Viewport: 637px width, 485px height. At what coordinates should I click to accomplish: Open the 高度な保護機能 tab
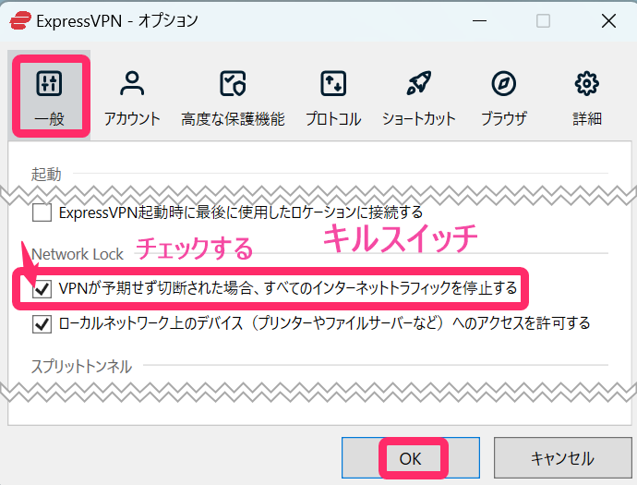[x=233, y=98]
